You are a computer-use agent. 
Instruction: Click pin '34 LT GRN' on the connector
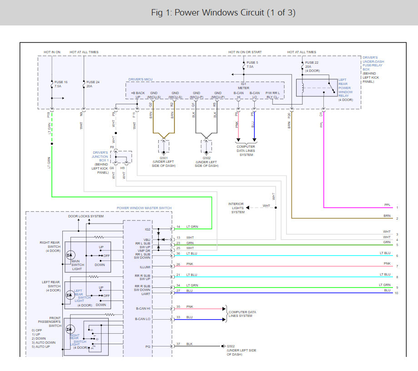tap(187, 285)
